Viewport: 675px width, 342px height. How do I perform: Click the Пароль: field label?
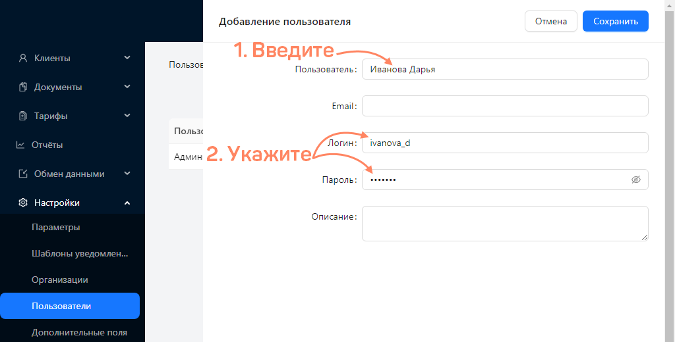point(340,180)
